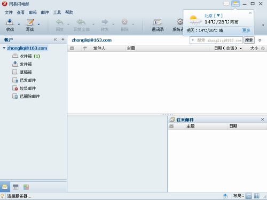The image size is (267, 200).
Task: Open the 邮箱 menu
Action: [33, 12]
